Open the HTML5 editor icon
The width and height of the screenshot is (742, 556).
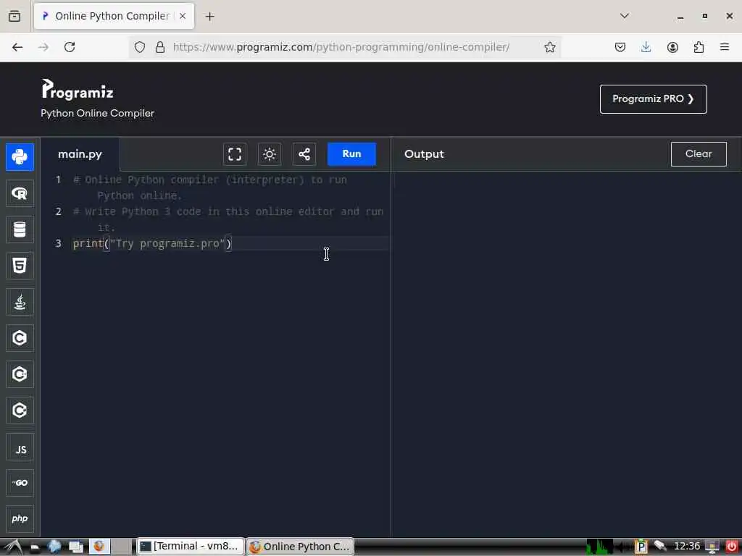tap(20, 266)
